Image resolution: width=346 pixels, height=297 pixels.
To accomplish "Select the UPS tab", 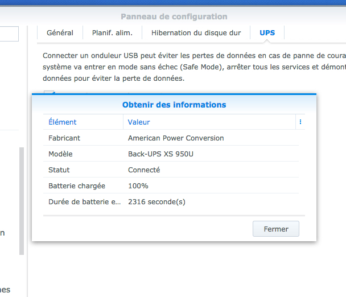I will [x=267, y=33].
